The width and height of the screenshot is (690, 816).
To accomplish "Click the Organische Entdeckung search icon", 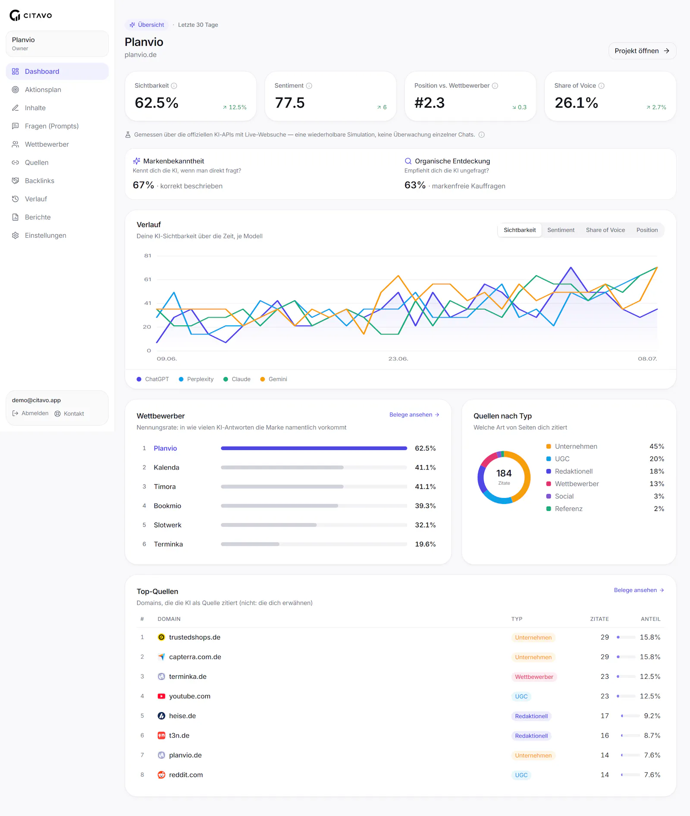I will (x=408, y=161).
